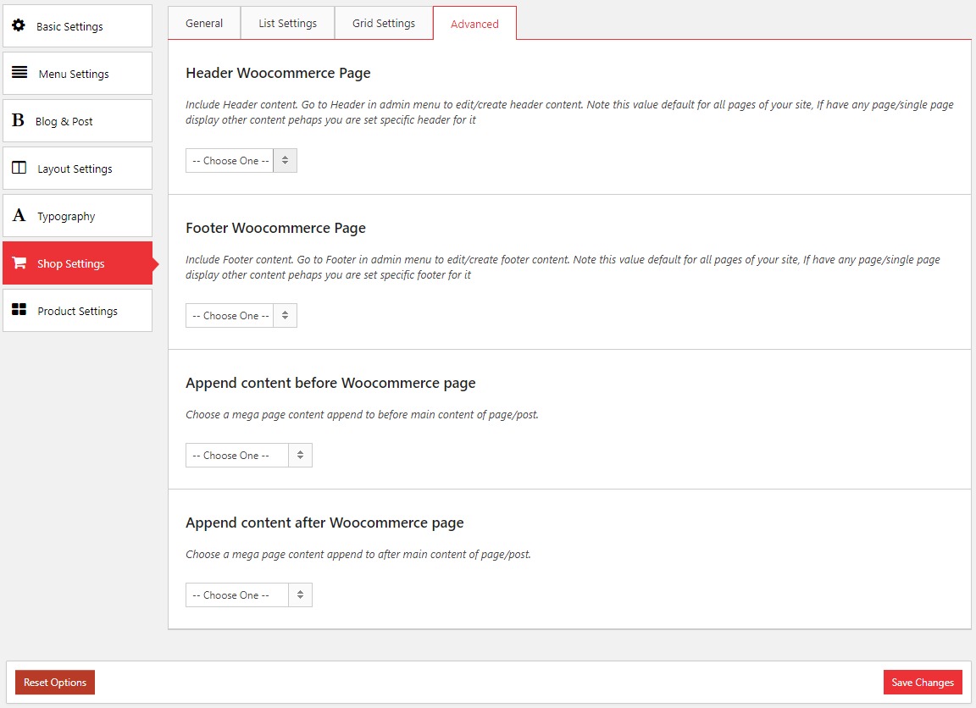The height and width of the screenshot is (708, 976).
Task: Switch to the General tab
Action: point(204,23)
